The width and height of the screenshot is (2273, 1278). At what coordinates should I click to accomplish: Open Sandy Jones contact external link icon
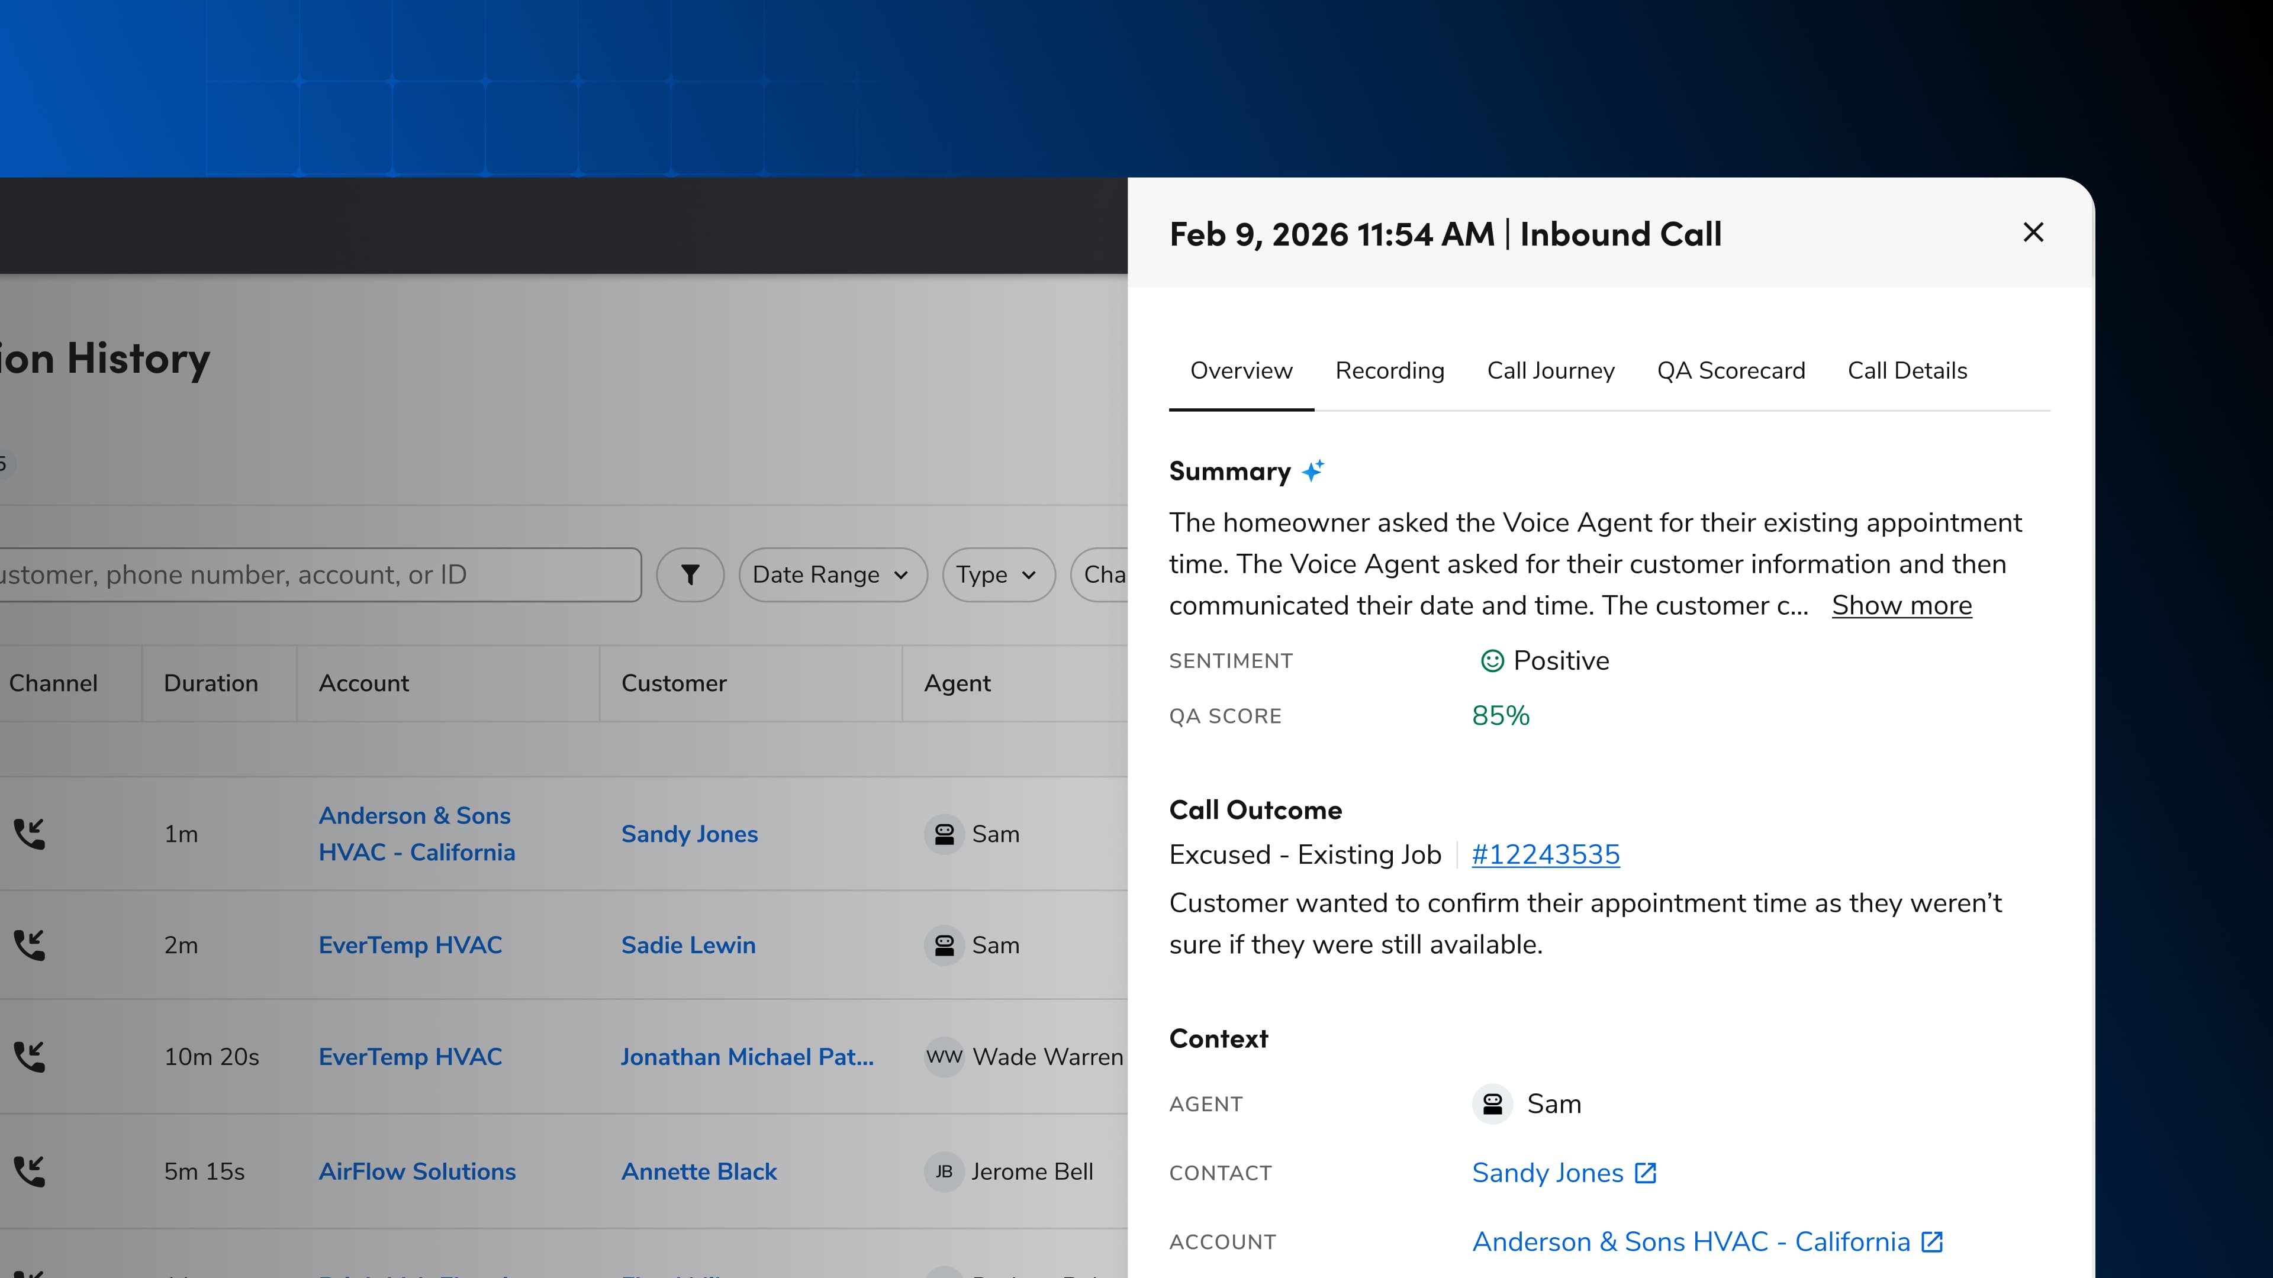point(1646,1173)
